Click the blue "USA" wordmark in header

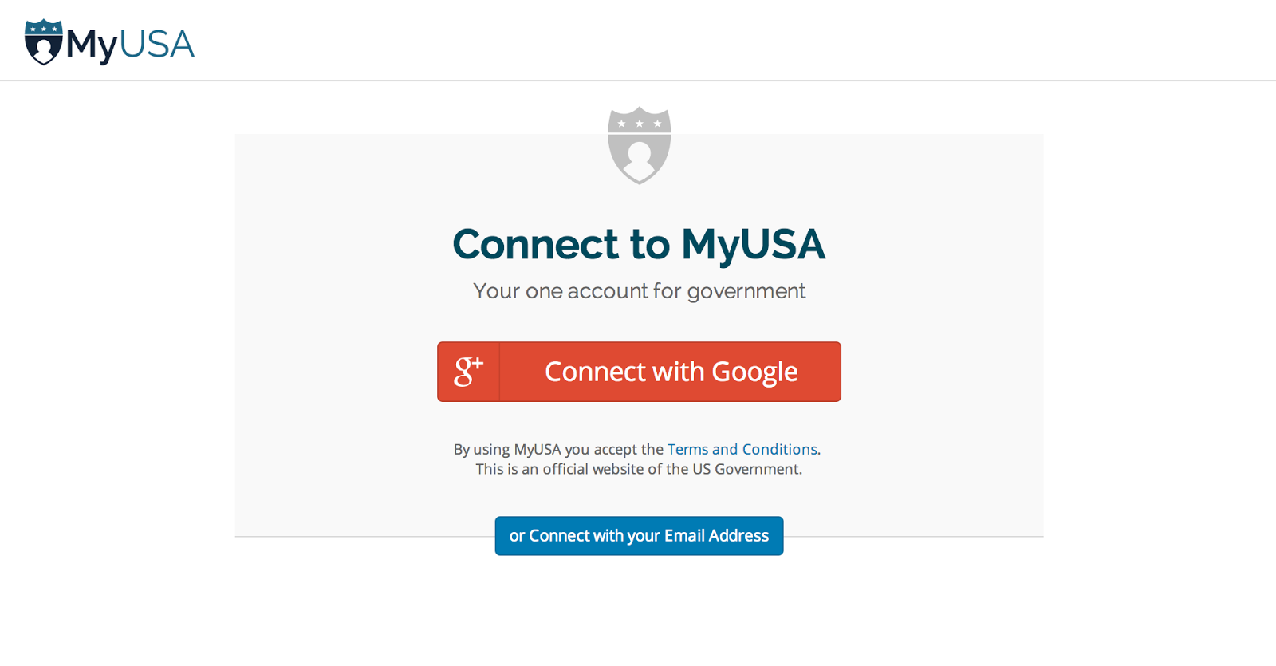(x=157, y=45)
